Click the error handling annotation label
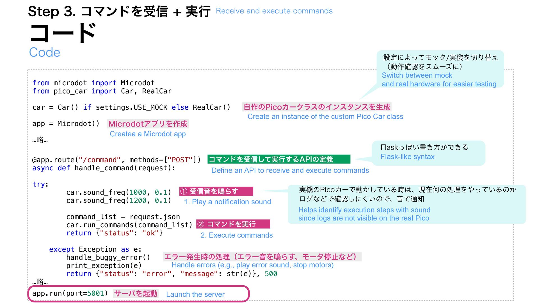 262,257
